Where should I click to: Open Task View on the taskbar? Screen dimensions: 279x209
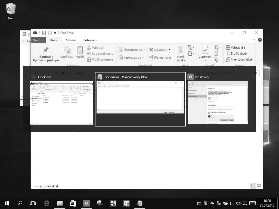tap(33, 203)
